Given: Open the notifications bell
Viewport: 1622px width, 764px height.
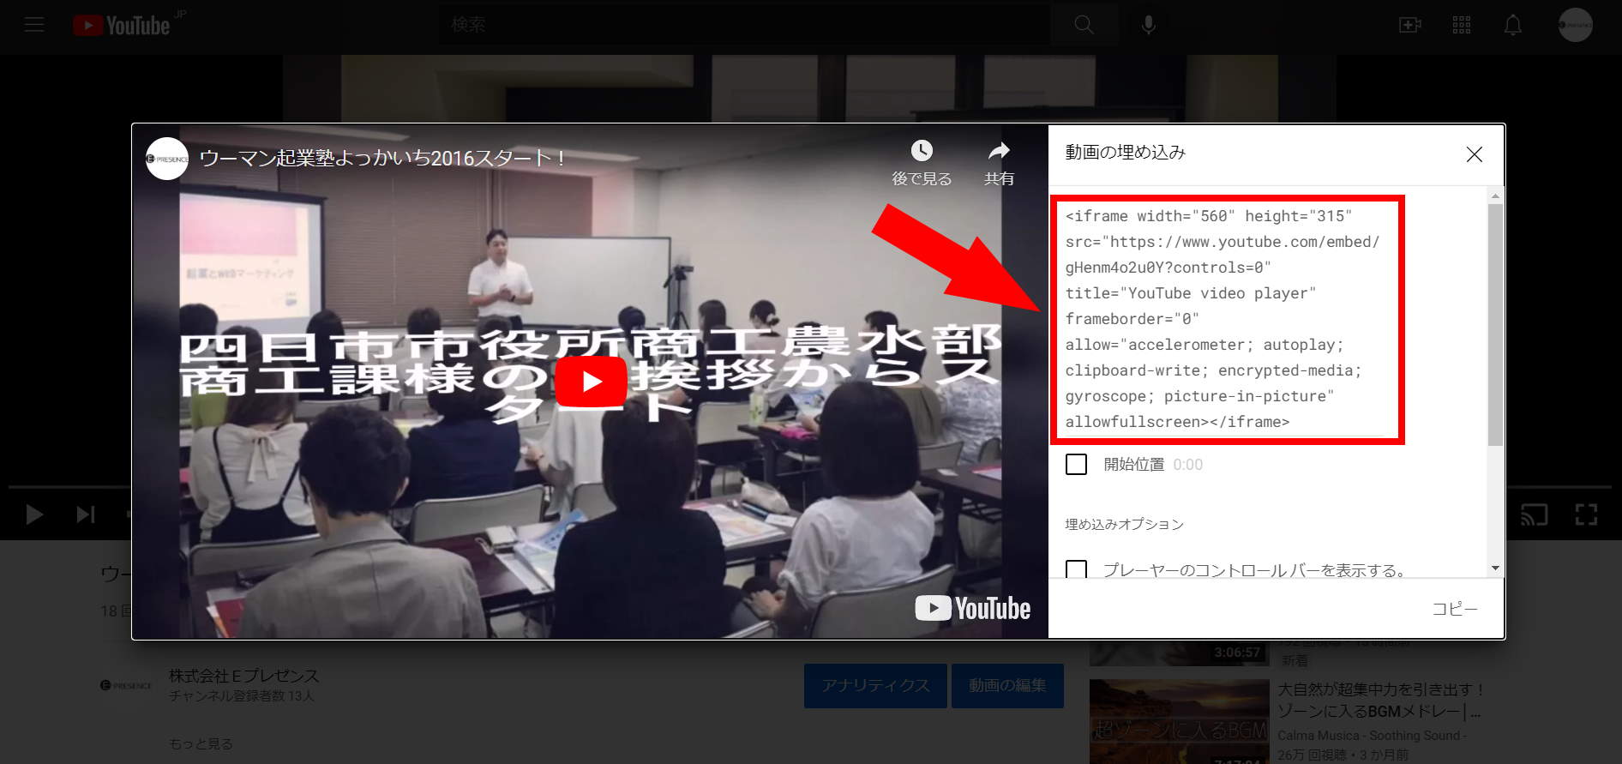Looking at the screenshot, I should (1513, 25).
